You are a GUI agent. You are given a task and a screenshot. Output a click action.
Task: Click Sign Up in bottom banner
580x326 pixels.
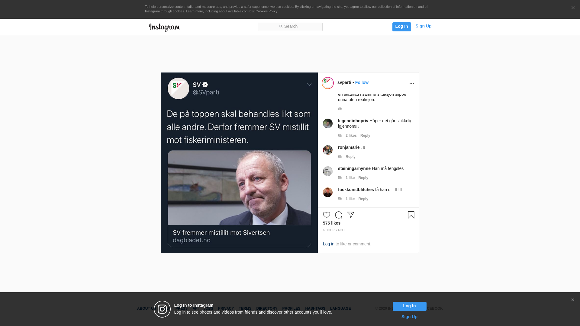[x=409, y=317]
